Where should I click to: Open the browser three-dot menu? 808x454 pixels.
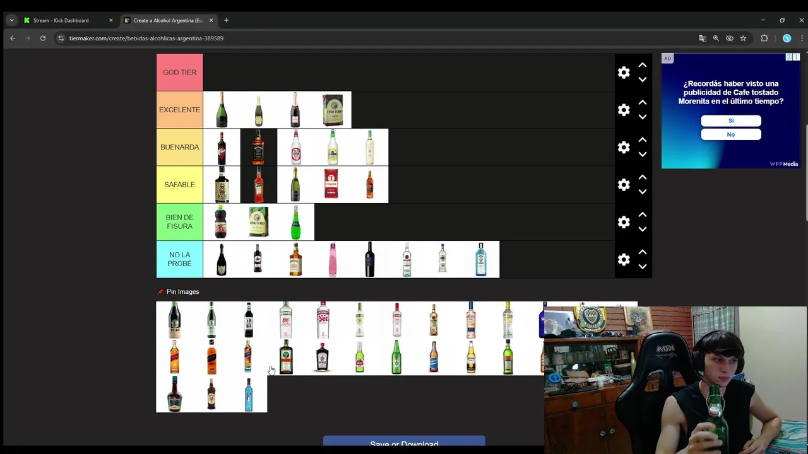pyautogui.click(x=802, y=38)
